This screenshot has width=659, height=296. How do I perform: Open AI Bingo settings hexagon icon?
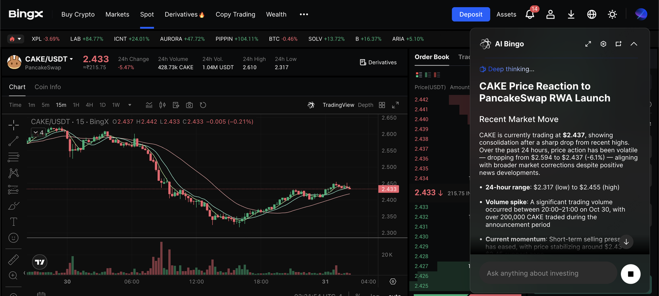pyautogui.click(x=603, y=44)
